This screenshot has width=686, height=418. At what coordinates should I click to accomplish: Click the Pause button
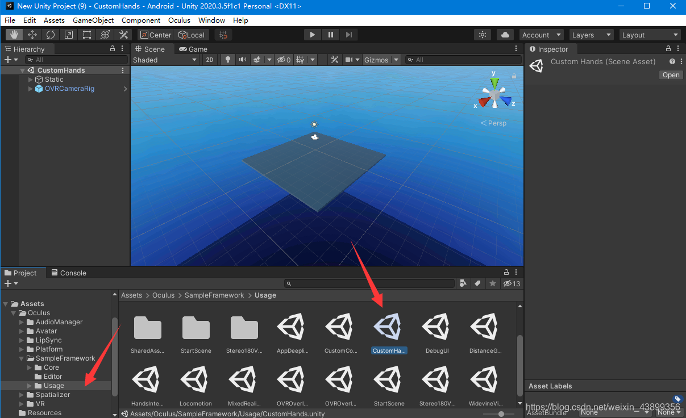[331, 35]
